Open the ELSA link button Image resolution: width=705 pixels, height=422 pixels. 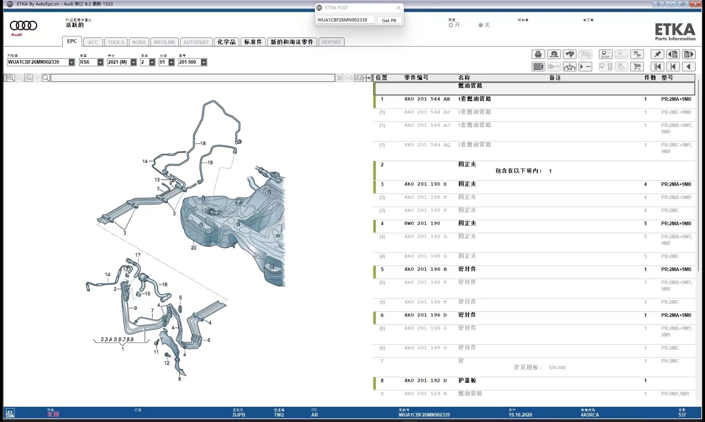606,54
